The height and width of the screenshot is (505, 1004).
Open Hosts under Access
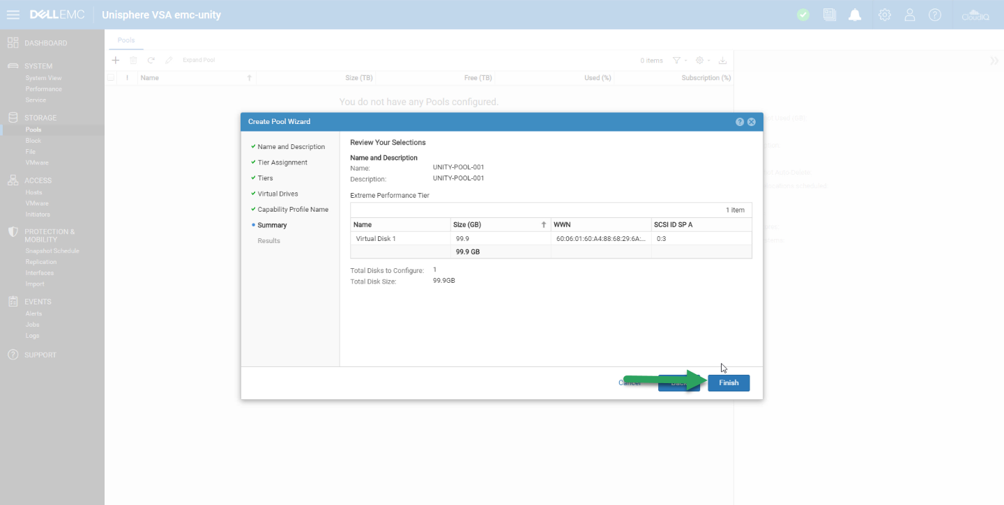click(x=33, y=192)
